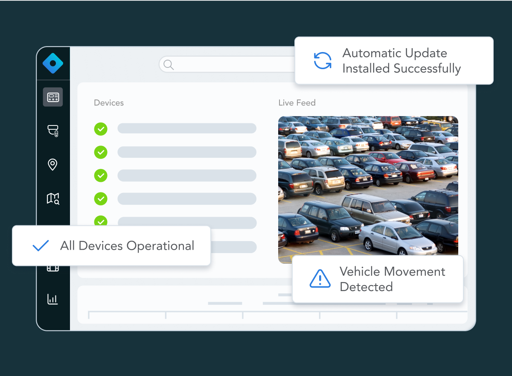Select the first device row in the list

tap(186, 128)
